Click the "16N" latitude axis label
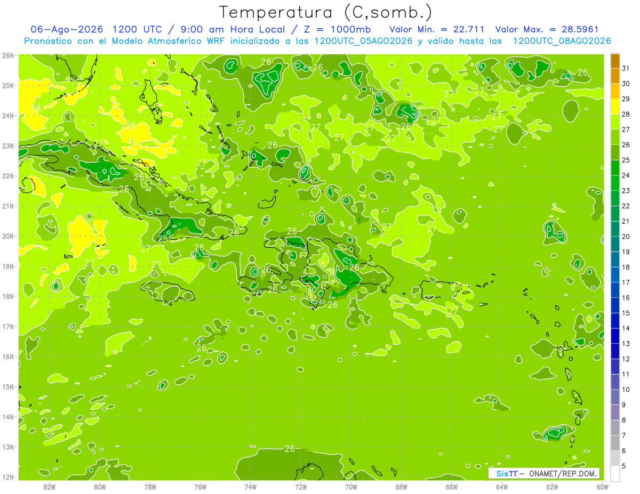 point(8,357)
